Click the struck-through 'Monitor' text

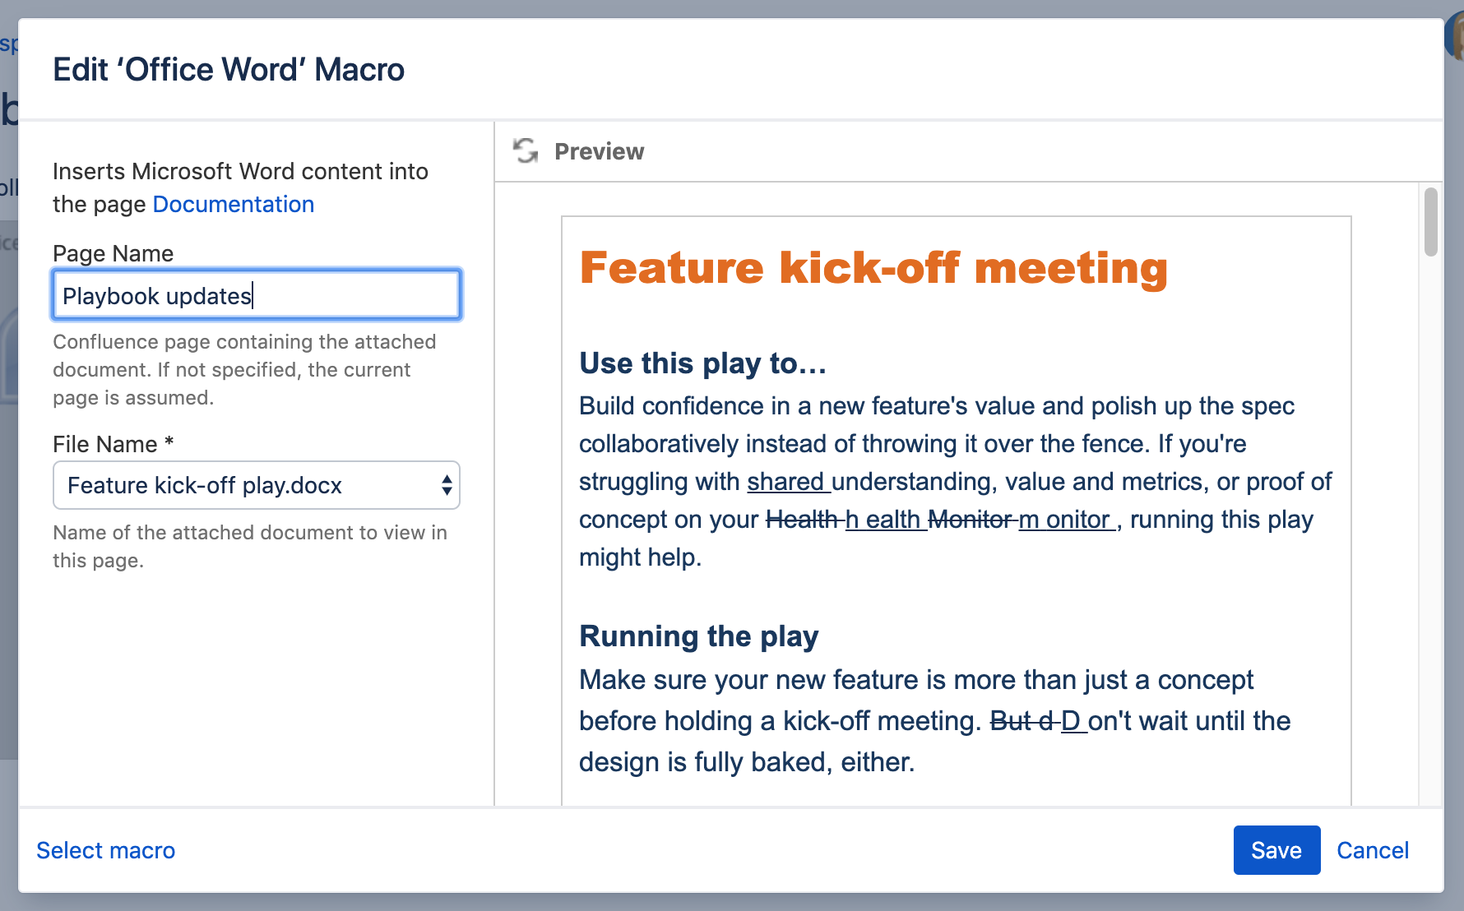coord(970,520)
